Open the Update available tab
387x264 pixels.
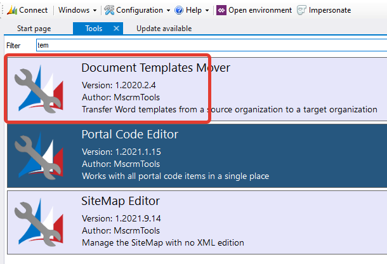click(x=164, y=29)
